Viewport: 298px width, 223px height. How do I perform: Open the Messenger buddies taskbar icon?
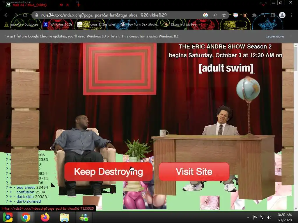[x=84, y=217]
